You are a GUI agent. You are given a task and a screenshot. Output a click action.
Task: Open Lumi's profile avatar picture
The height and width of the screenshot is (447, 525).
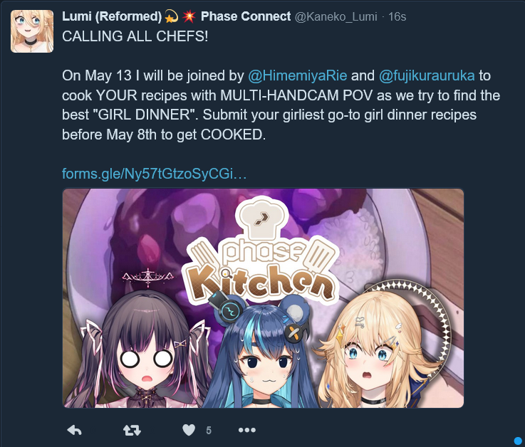click(32, 31)
